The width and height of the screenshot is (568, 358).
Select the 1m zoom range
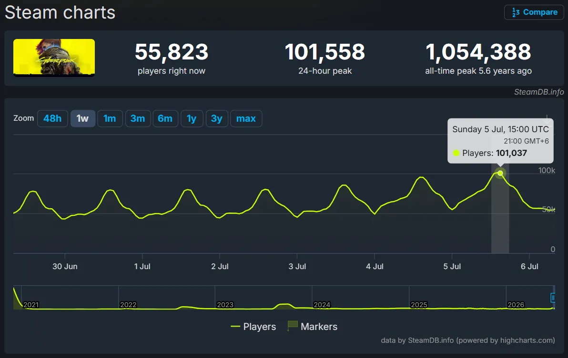[x=110, y=118]
